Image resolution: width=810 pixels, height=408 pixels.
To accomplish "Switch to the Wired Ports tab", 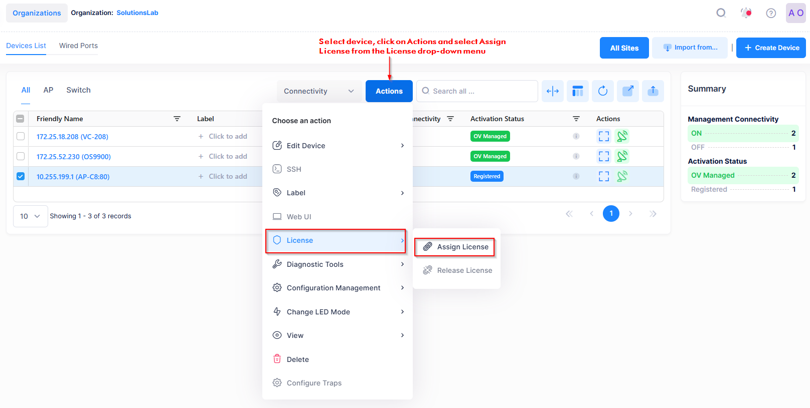I will [78, 46].
